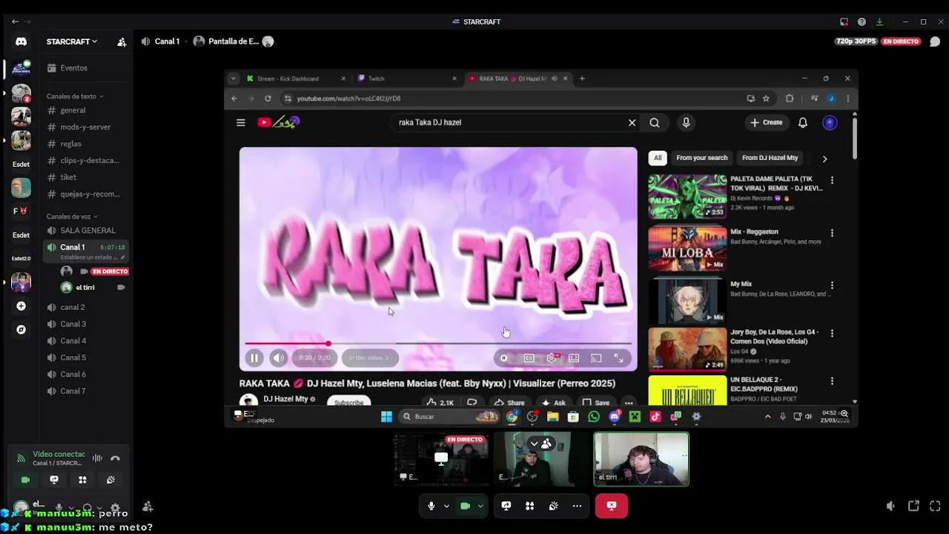Collapse thumbnails with chevron above the camera tiles
The width and height of the screenshot is (949, 534).
[534, 444]
